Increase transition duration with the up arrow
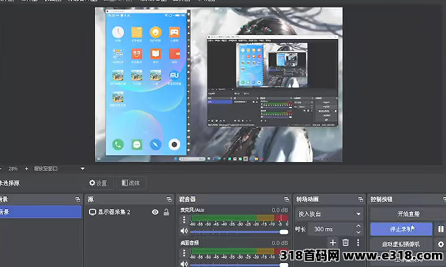 [x=358, y=226]
